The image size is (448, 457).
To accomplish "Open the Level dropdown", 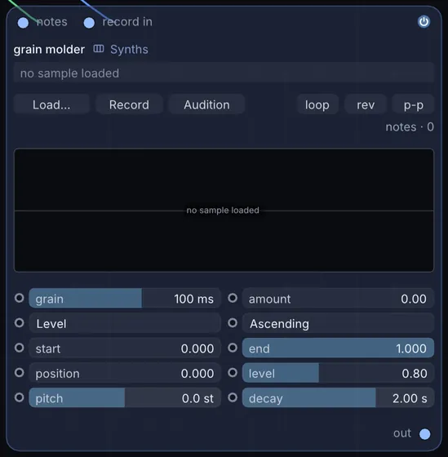I will pyautogui.click(x=125, y=323).
